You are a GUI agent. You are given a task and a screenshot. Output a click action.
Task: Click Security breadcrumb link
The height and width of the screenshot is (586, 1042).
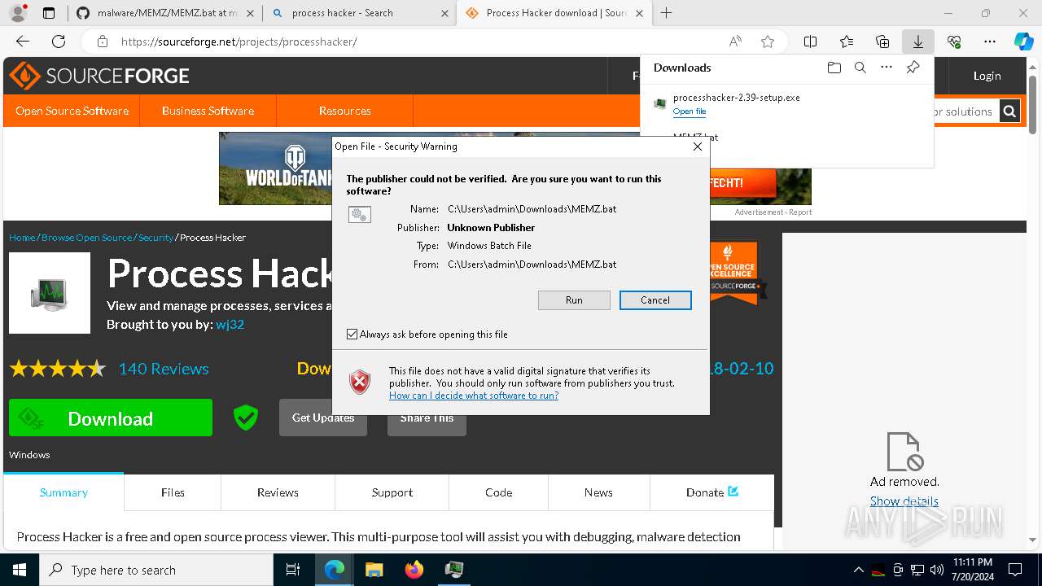point(155,238)
